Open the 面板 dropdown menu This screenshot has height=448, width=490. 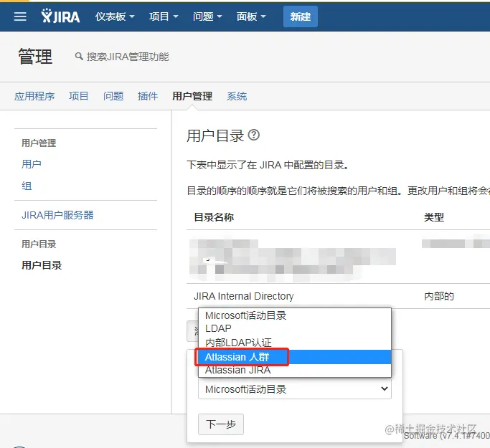tap(251, 16)
